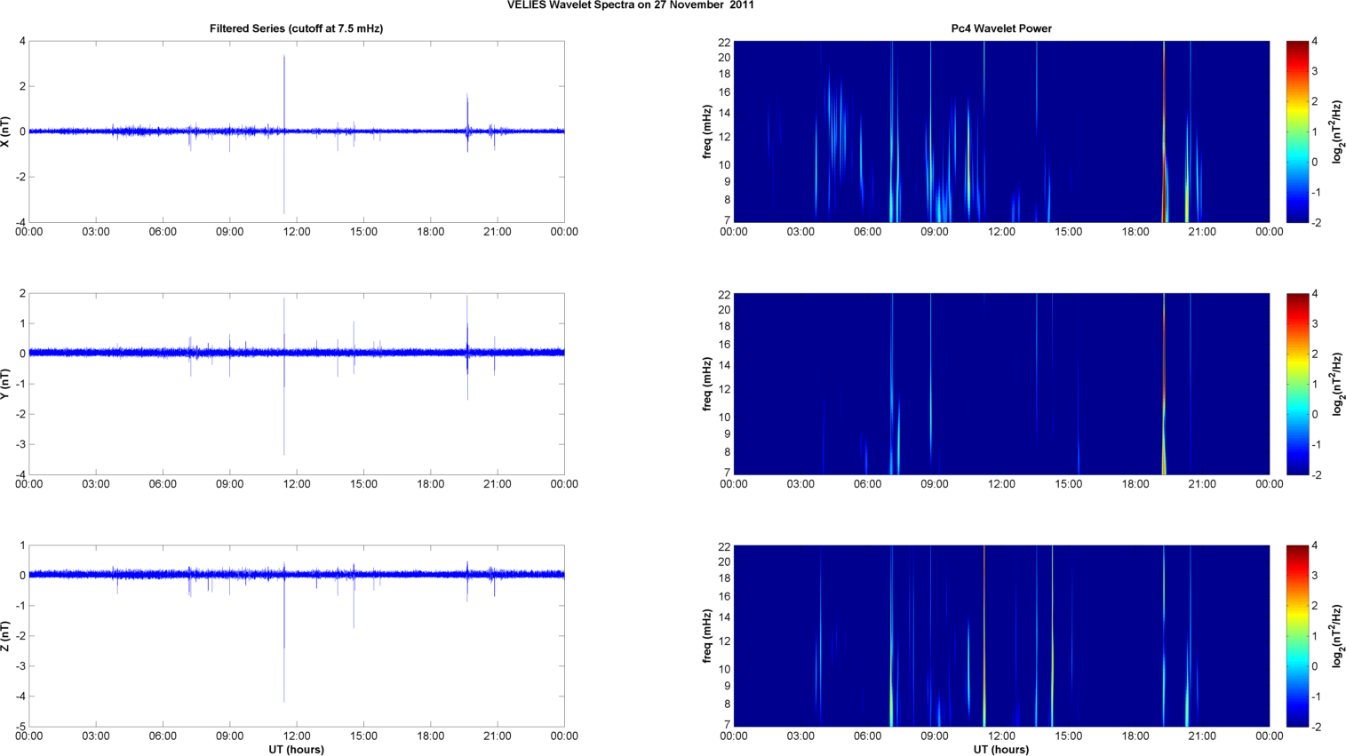Screen dimensions: 1346x756
Task: Click the colorbar beside the top wavelet plot
Action: pos(1297,131)
